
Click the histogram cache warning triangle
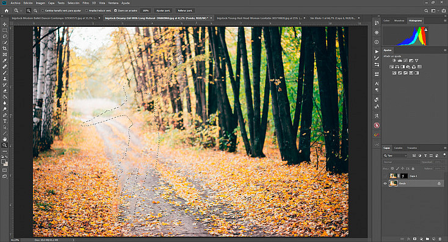[x=425, y=30]
